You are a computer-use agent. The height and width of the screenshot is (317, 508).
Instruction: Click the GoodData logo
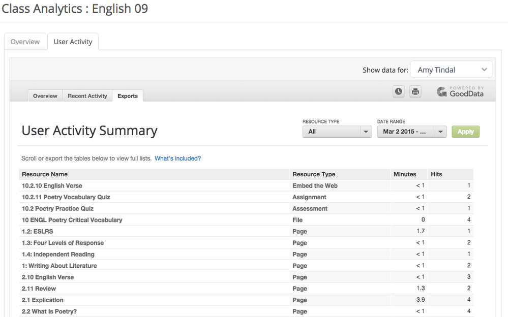(460, 91)
